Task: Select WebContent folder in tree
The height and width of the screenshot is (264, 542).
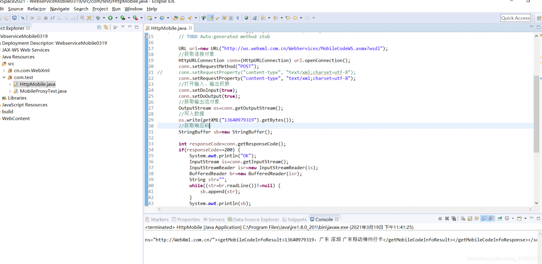Action: 16,118
